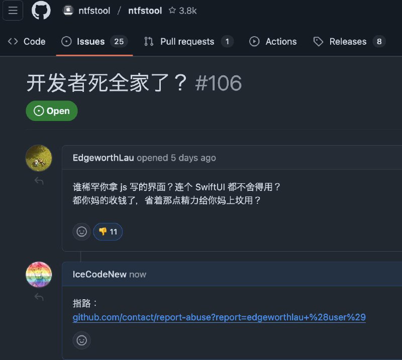
Task: Click the green Open status badge
Action: (52, 111)
